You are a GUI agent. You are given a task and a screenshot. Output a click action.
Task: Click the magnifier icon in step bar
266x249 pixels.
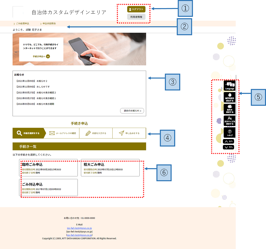coord(19,133)
